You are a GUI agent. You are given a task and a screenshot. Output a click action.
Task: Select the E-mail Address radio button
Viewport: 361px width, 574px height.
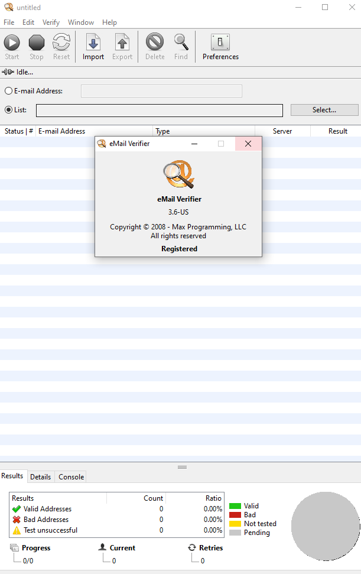pos(8,91)
